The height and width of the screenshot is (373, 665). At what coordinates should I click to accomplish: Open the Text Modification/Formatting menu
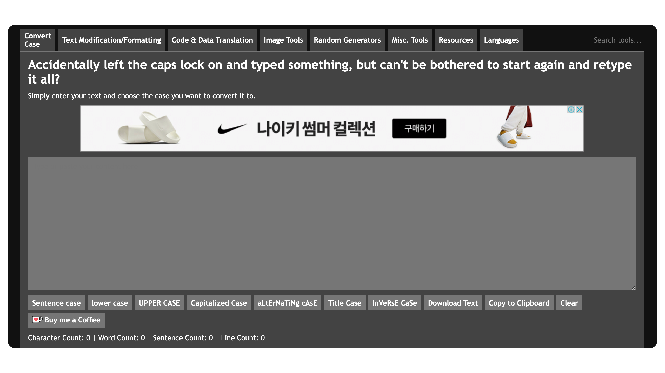pyautogui.click(x=111, y=40)
